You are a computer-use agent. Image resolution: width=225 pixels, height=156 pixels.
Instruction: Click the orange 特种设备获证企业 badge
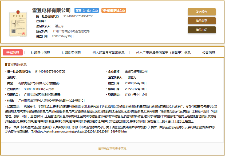pyautogui.click(x=113, y=11)
